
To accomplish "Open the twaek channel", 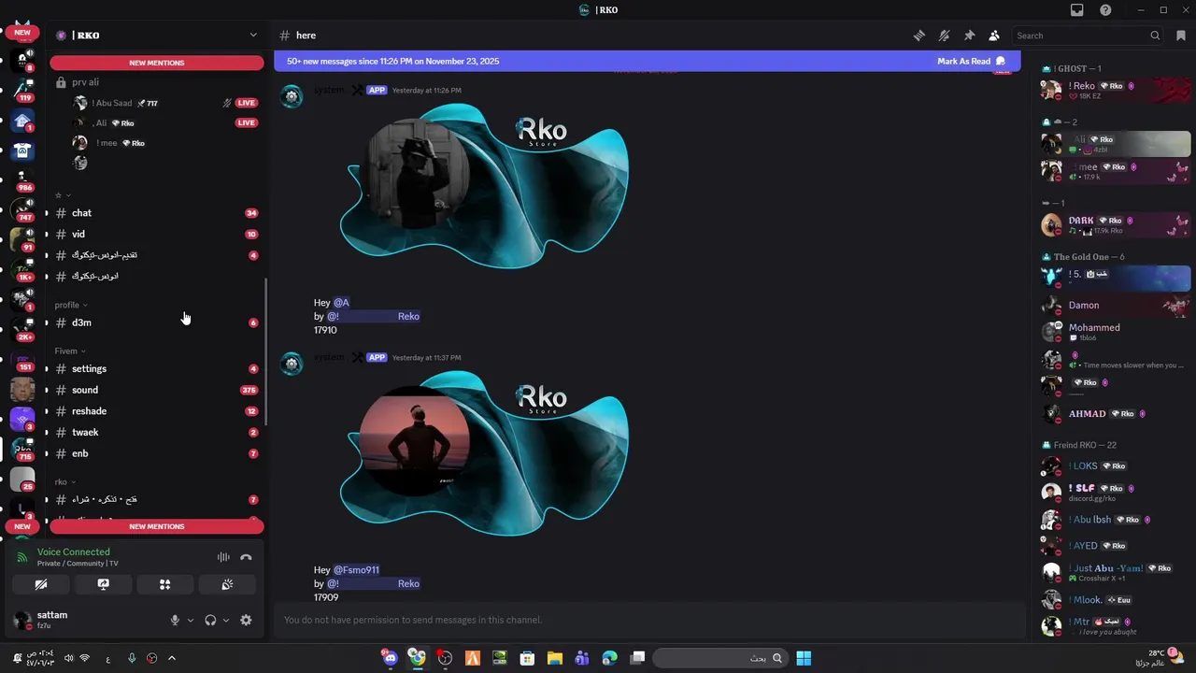I will tap(157, 433).
